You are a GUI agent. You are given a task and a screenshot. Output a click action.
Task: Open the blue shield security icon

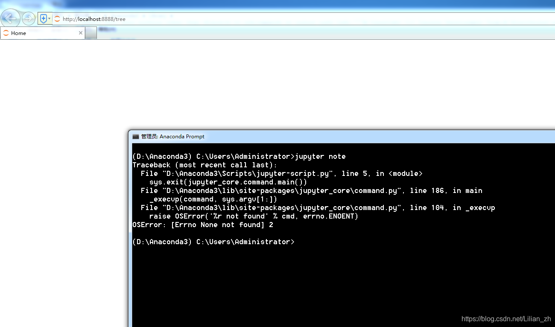(43, 19)
